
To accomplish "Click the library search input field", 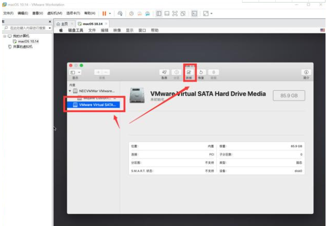I will pos(26,28).
